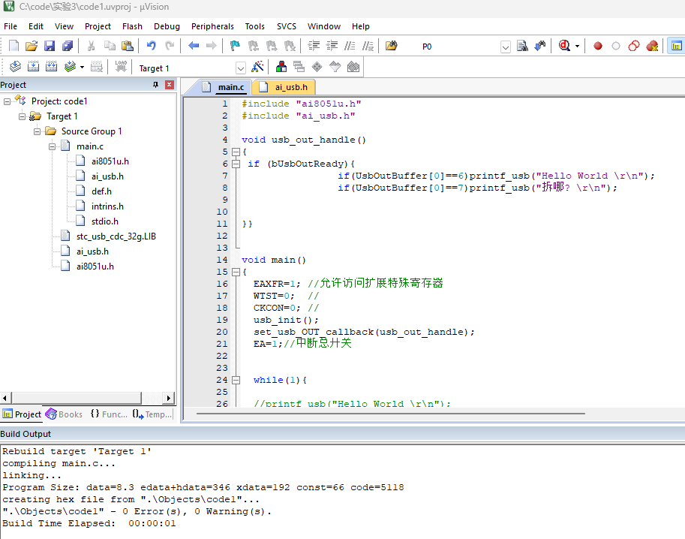Open a file using the folder icon

pos(32,46)
